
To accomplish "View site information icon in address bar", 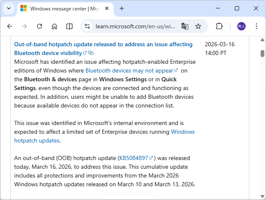I will coord(87,26).
